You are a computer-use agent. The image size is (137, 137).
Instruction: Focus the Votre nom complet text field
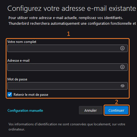(x=67, y=48)
